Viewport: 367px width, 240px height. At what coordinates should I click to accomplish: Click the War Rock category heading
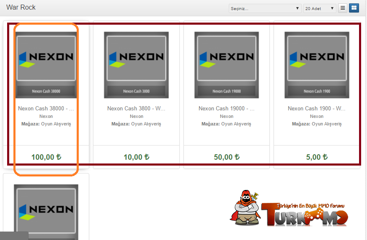pyautogui.click(x=21, y=7)
